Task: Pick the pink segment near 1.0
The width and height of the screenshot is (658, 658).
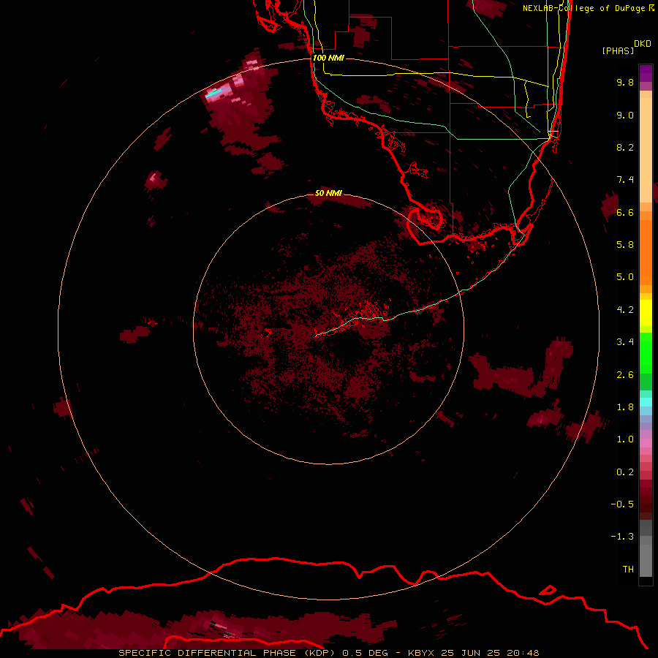Action: coord(646,443)
